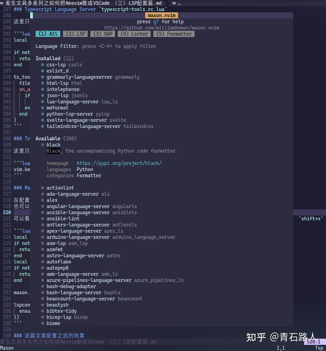Image resolution: width=326 pixels, height=351 pixels.
Task: Click the mdformat package icon
Action: 42,108
